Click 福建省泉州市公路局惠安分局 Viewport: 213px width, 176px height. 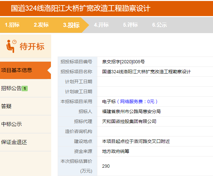[x=131, y=111]
